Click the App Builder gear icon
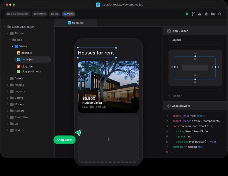The image size is (228, 176). tap(169, 31)
